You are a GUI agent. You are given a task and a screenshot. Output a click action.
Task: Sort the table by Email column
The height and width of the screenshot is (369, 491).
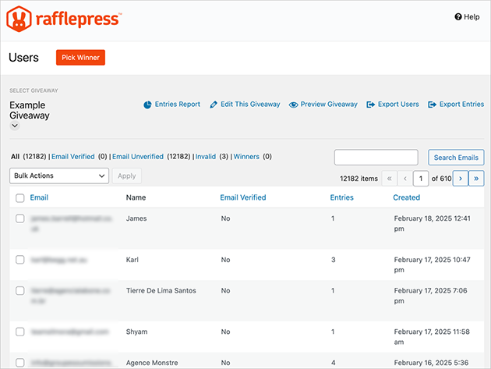pyautogui.click(x=39, y=197)
